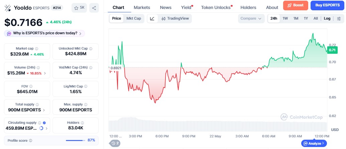The width and height of the screenshot is (346, 149).
Task: Select the Mkt Cap chart toggle
Action: [x=134, y=18]
